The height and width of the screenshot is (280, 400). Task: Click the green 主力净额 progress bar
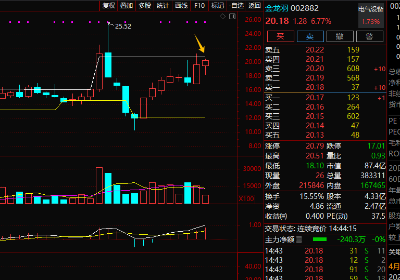[x=320, y=239]
